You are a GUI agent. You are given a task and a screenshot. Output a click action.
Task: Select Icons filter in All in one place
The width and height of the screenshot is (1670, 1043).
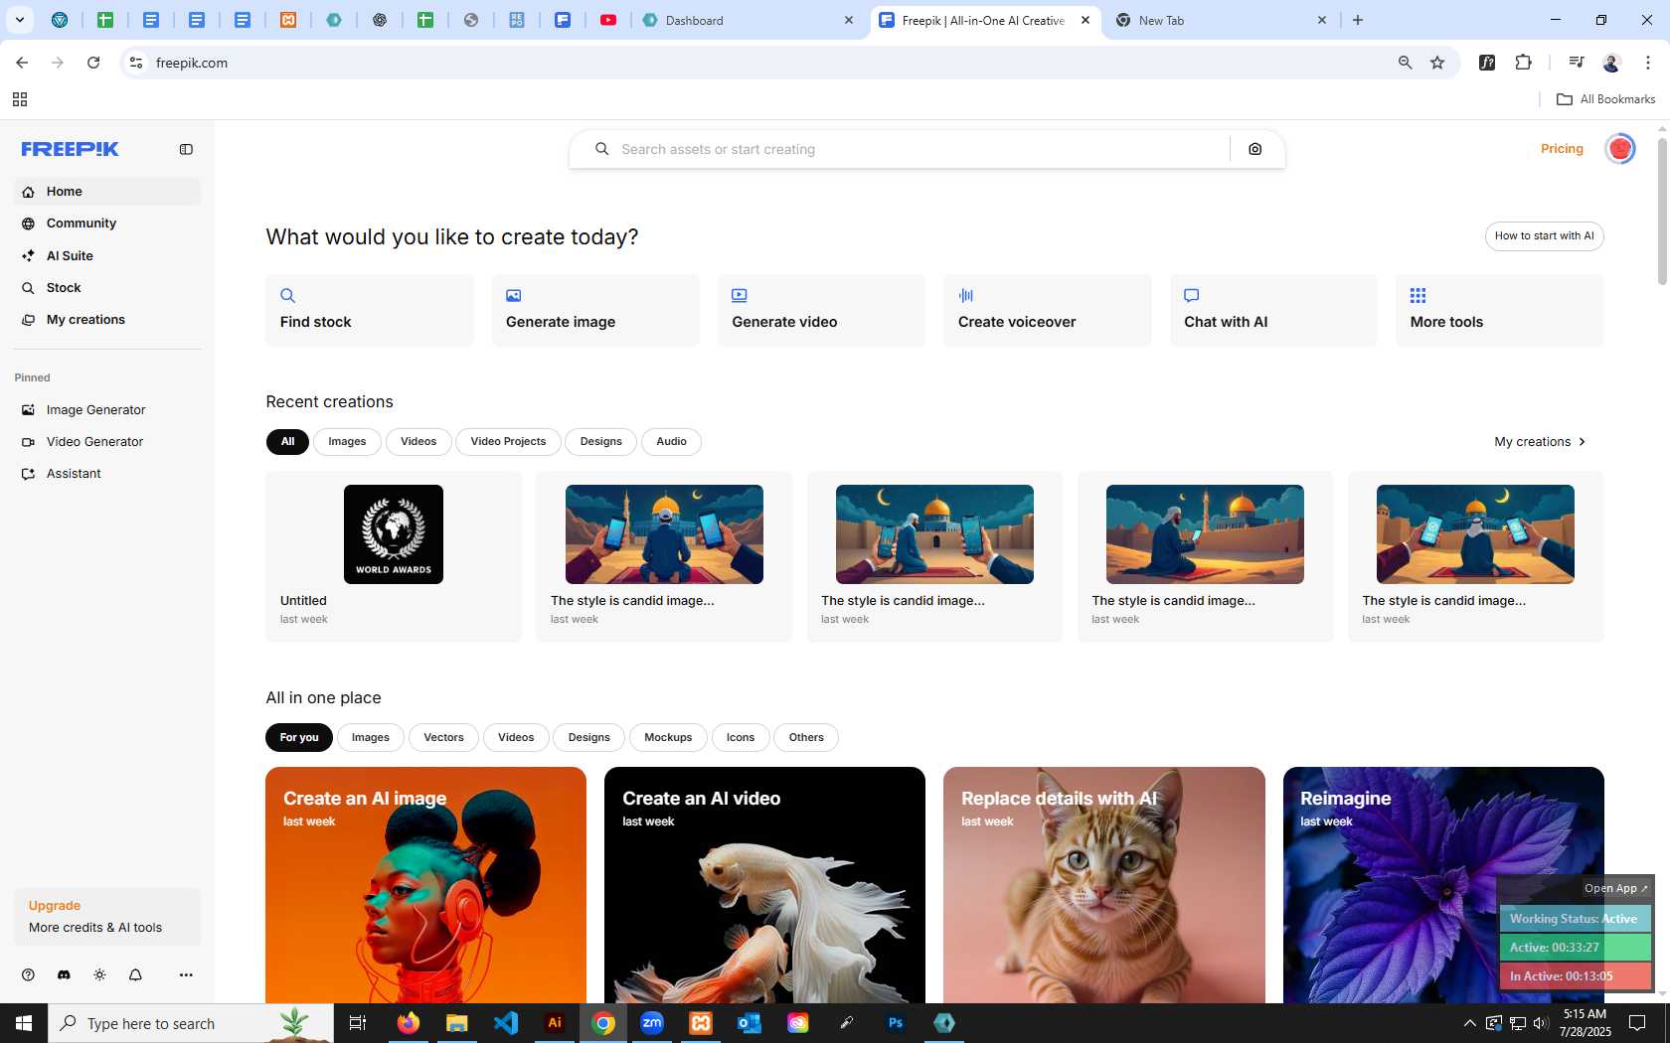741,737
